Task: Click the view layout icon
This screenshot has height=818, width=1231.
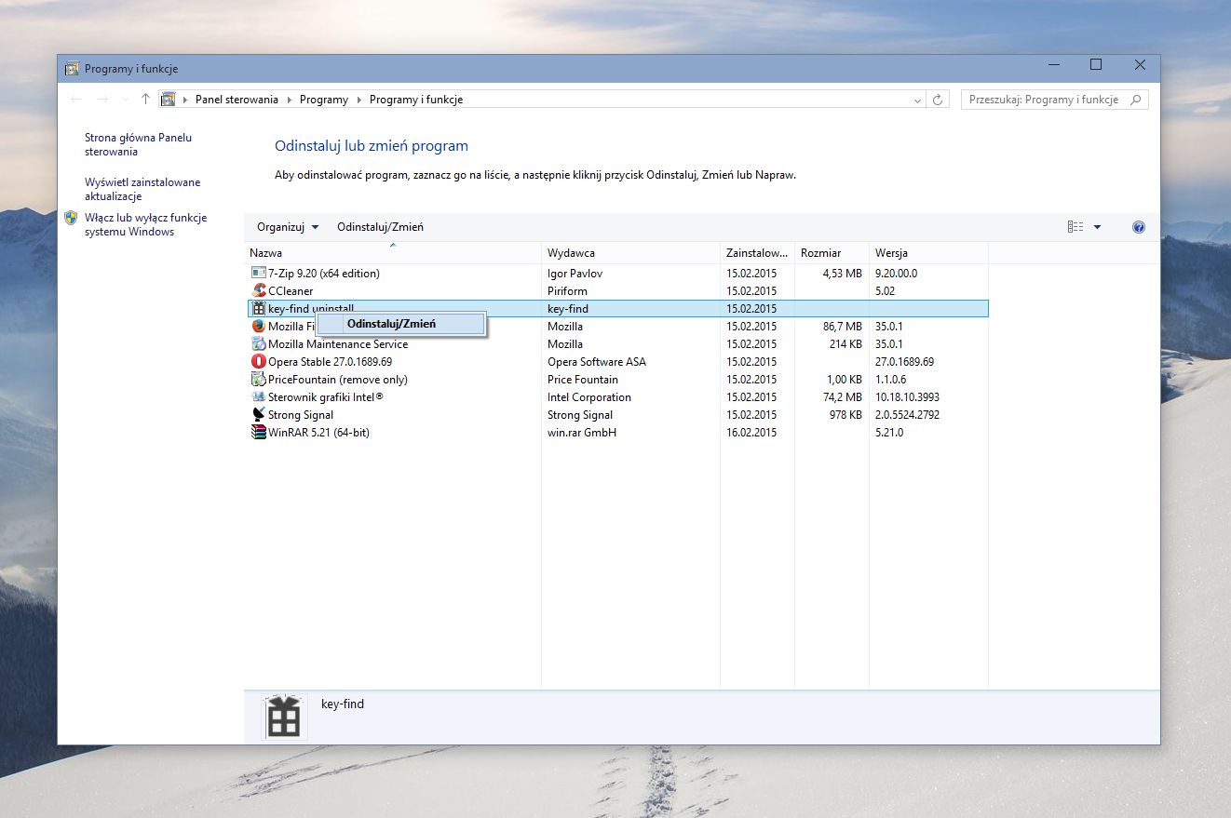Action: [x=1075, y=227]
